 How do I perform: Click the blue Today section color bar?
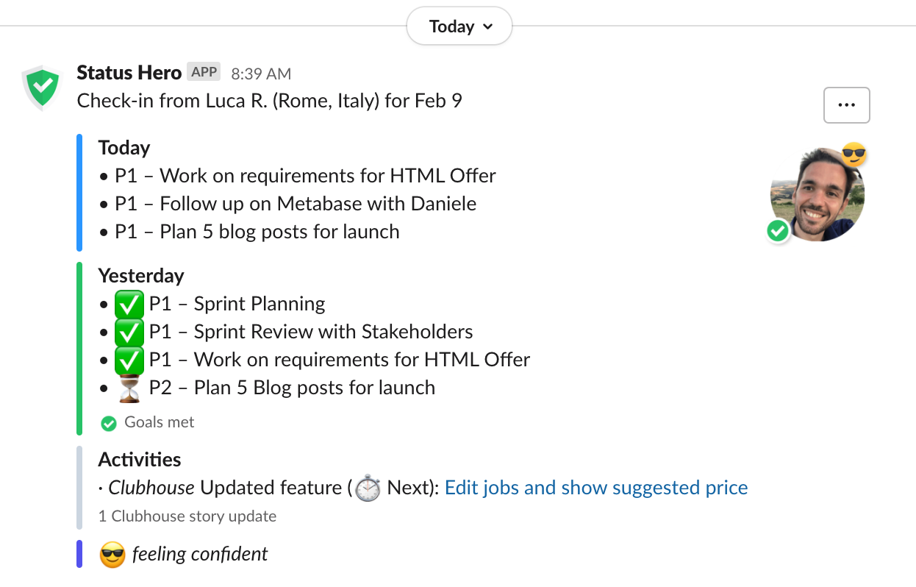[x=79, y=193]
